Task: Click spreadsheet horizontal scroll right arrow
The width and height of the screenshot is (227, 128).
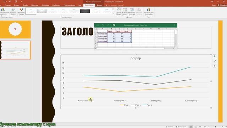Action: [173, 48]
